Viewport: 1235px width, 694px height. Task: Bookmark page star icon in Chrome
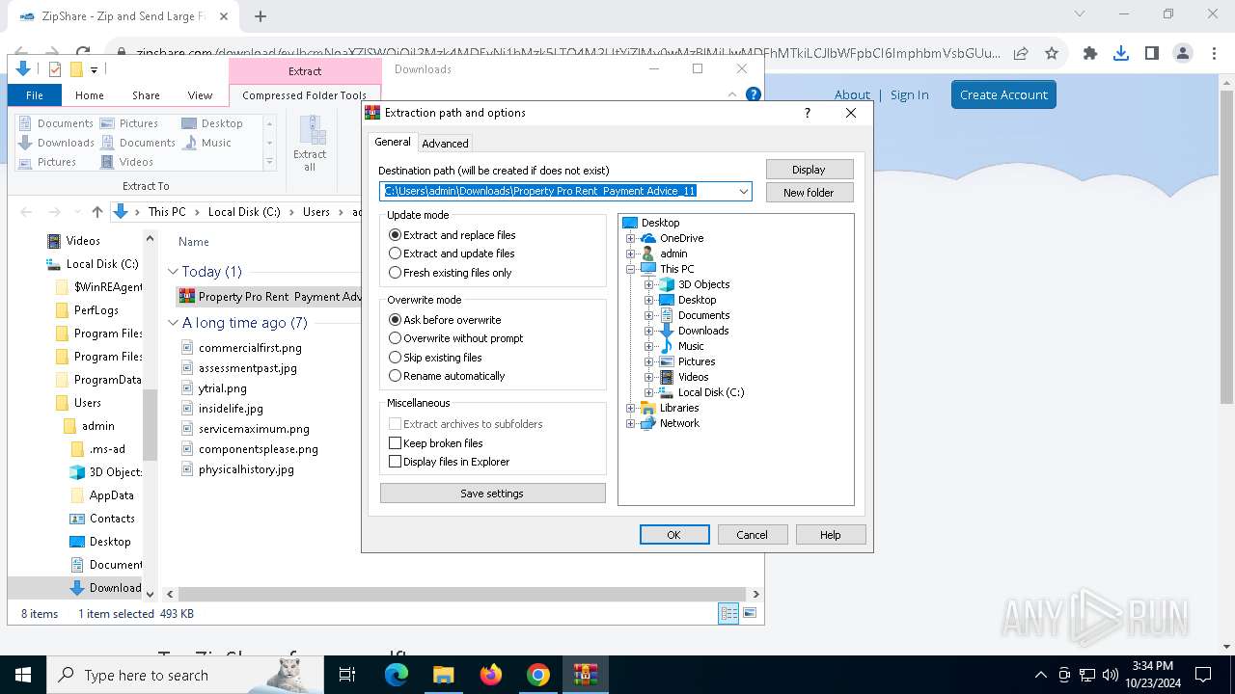(1052, 54)
